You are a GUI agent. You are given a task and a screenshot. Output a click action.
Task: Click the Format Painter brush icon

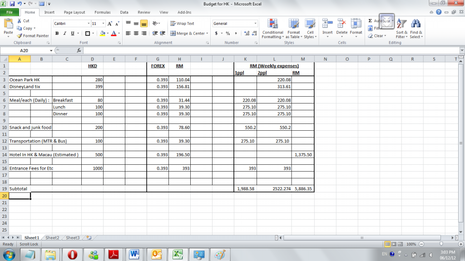pos(20,36)
